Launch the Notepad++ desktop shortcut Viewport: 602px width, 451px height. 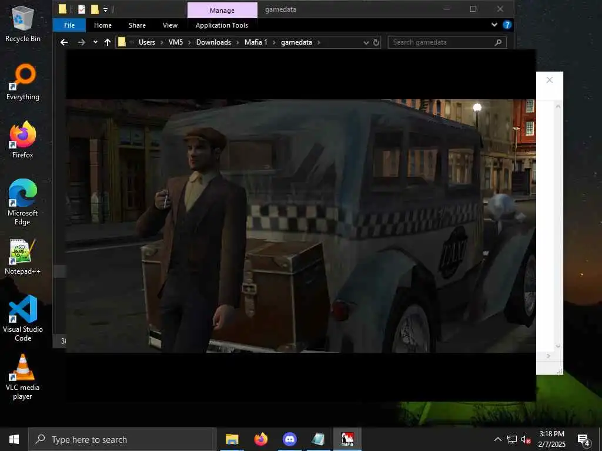(23, 257)
